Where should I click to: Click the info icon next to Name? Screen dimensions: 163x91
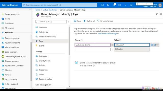click(81, 40)
